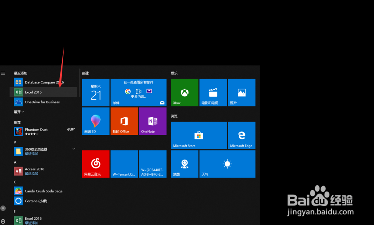Screen dimensions: 374x225
Task: Open the Settings gear icon
Action: [x=3, y=221]
